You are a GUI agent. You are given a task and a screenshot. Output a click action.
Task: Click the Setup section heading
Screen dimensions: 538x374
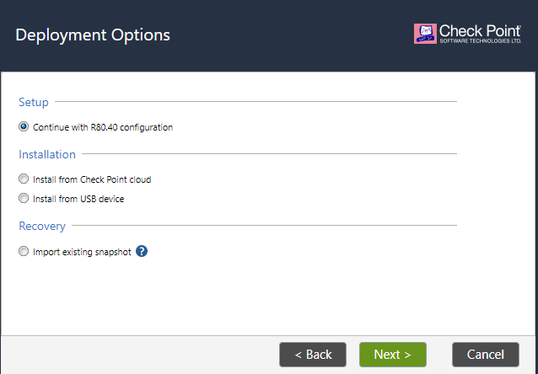pyautogui.click(x=34, y=102)
